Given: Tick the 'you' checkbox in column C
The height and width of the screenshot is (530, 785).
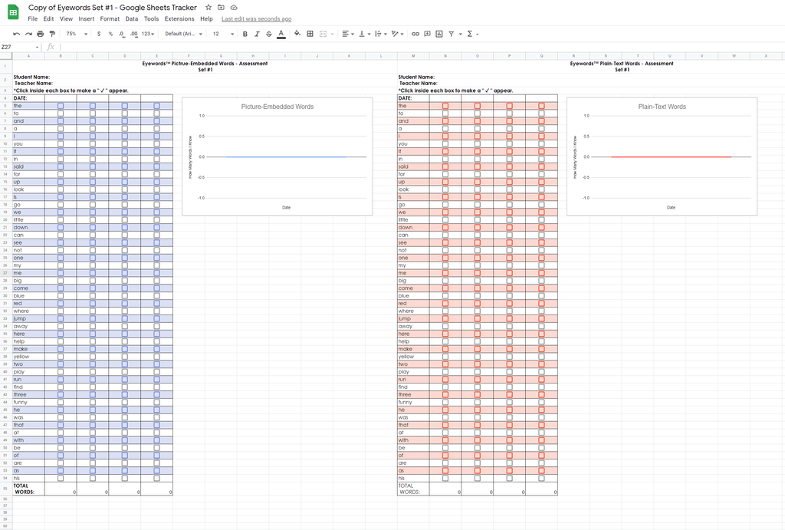Looking at the screenshot, I should coord(93,144).
